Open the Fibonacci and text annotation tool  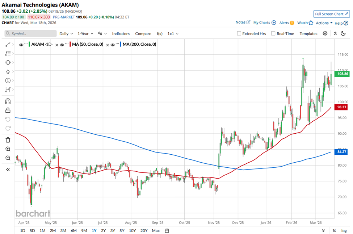point(8,53)
